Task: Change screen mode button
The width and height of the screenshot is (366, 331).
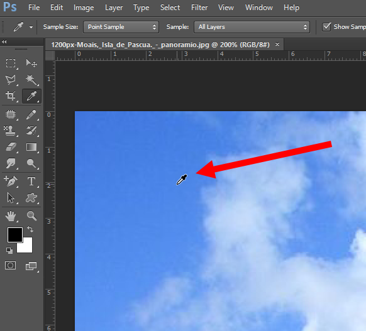Action: click(x=31, y=266)
